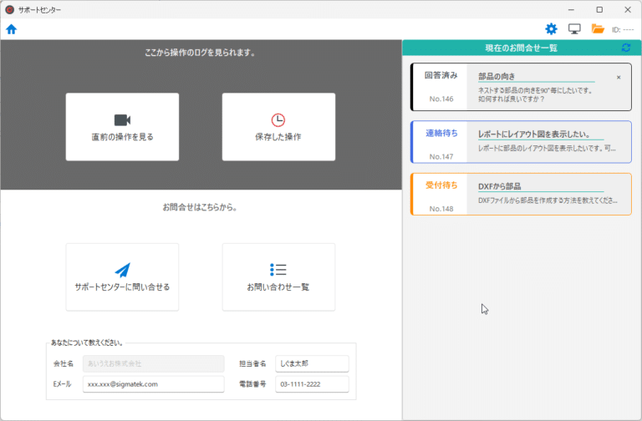Click the 部品の向き inquiry title
The height and width of the screenshot is (421, 642).
pos(497,77)
